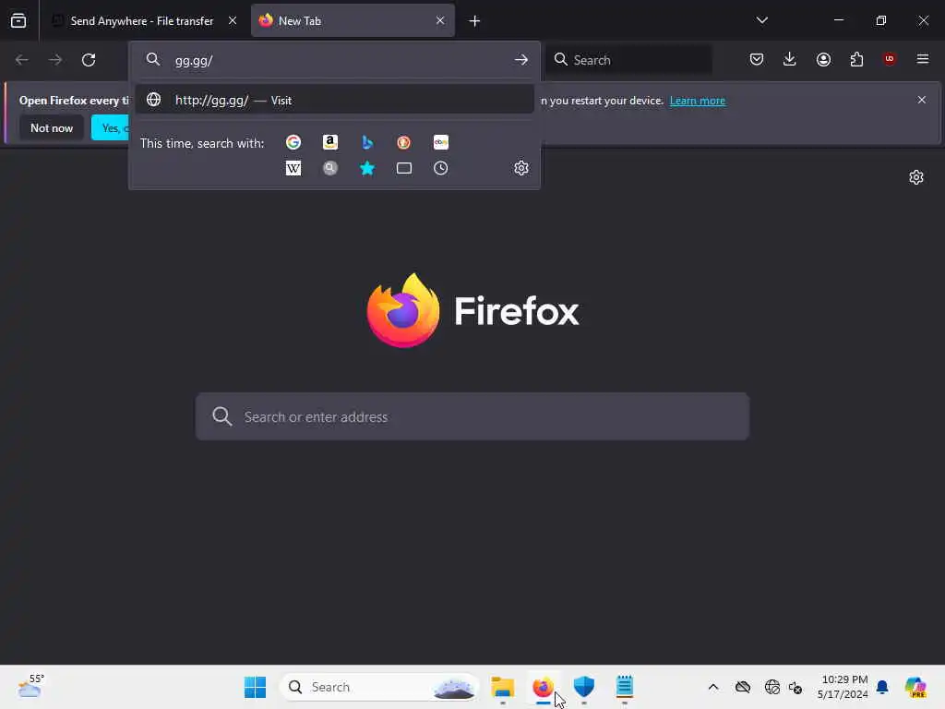Open the Downloads panel
The height and width of the screenshot is (709, 945).
[x=790, y=59]
